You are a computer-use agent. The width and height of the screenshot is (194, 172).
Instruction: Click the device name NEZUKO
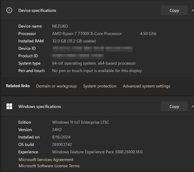[x=60, y=26]
